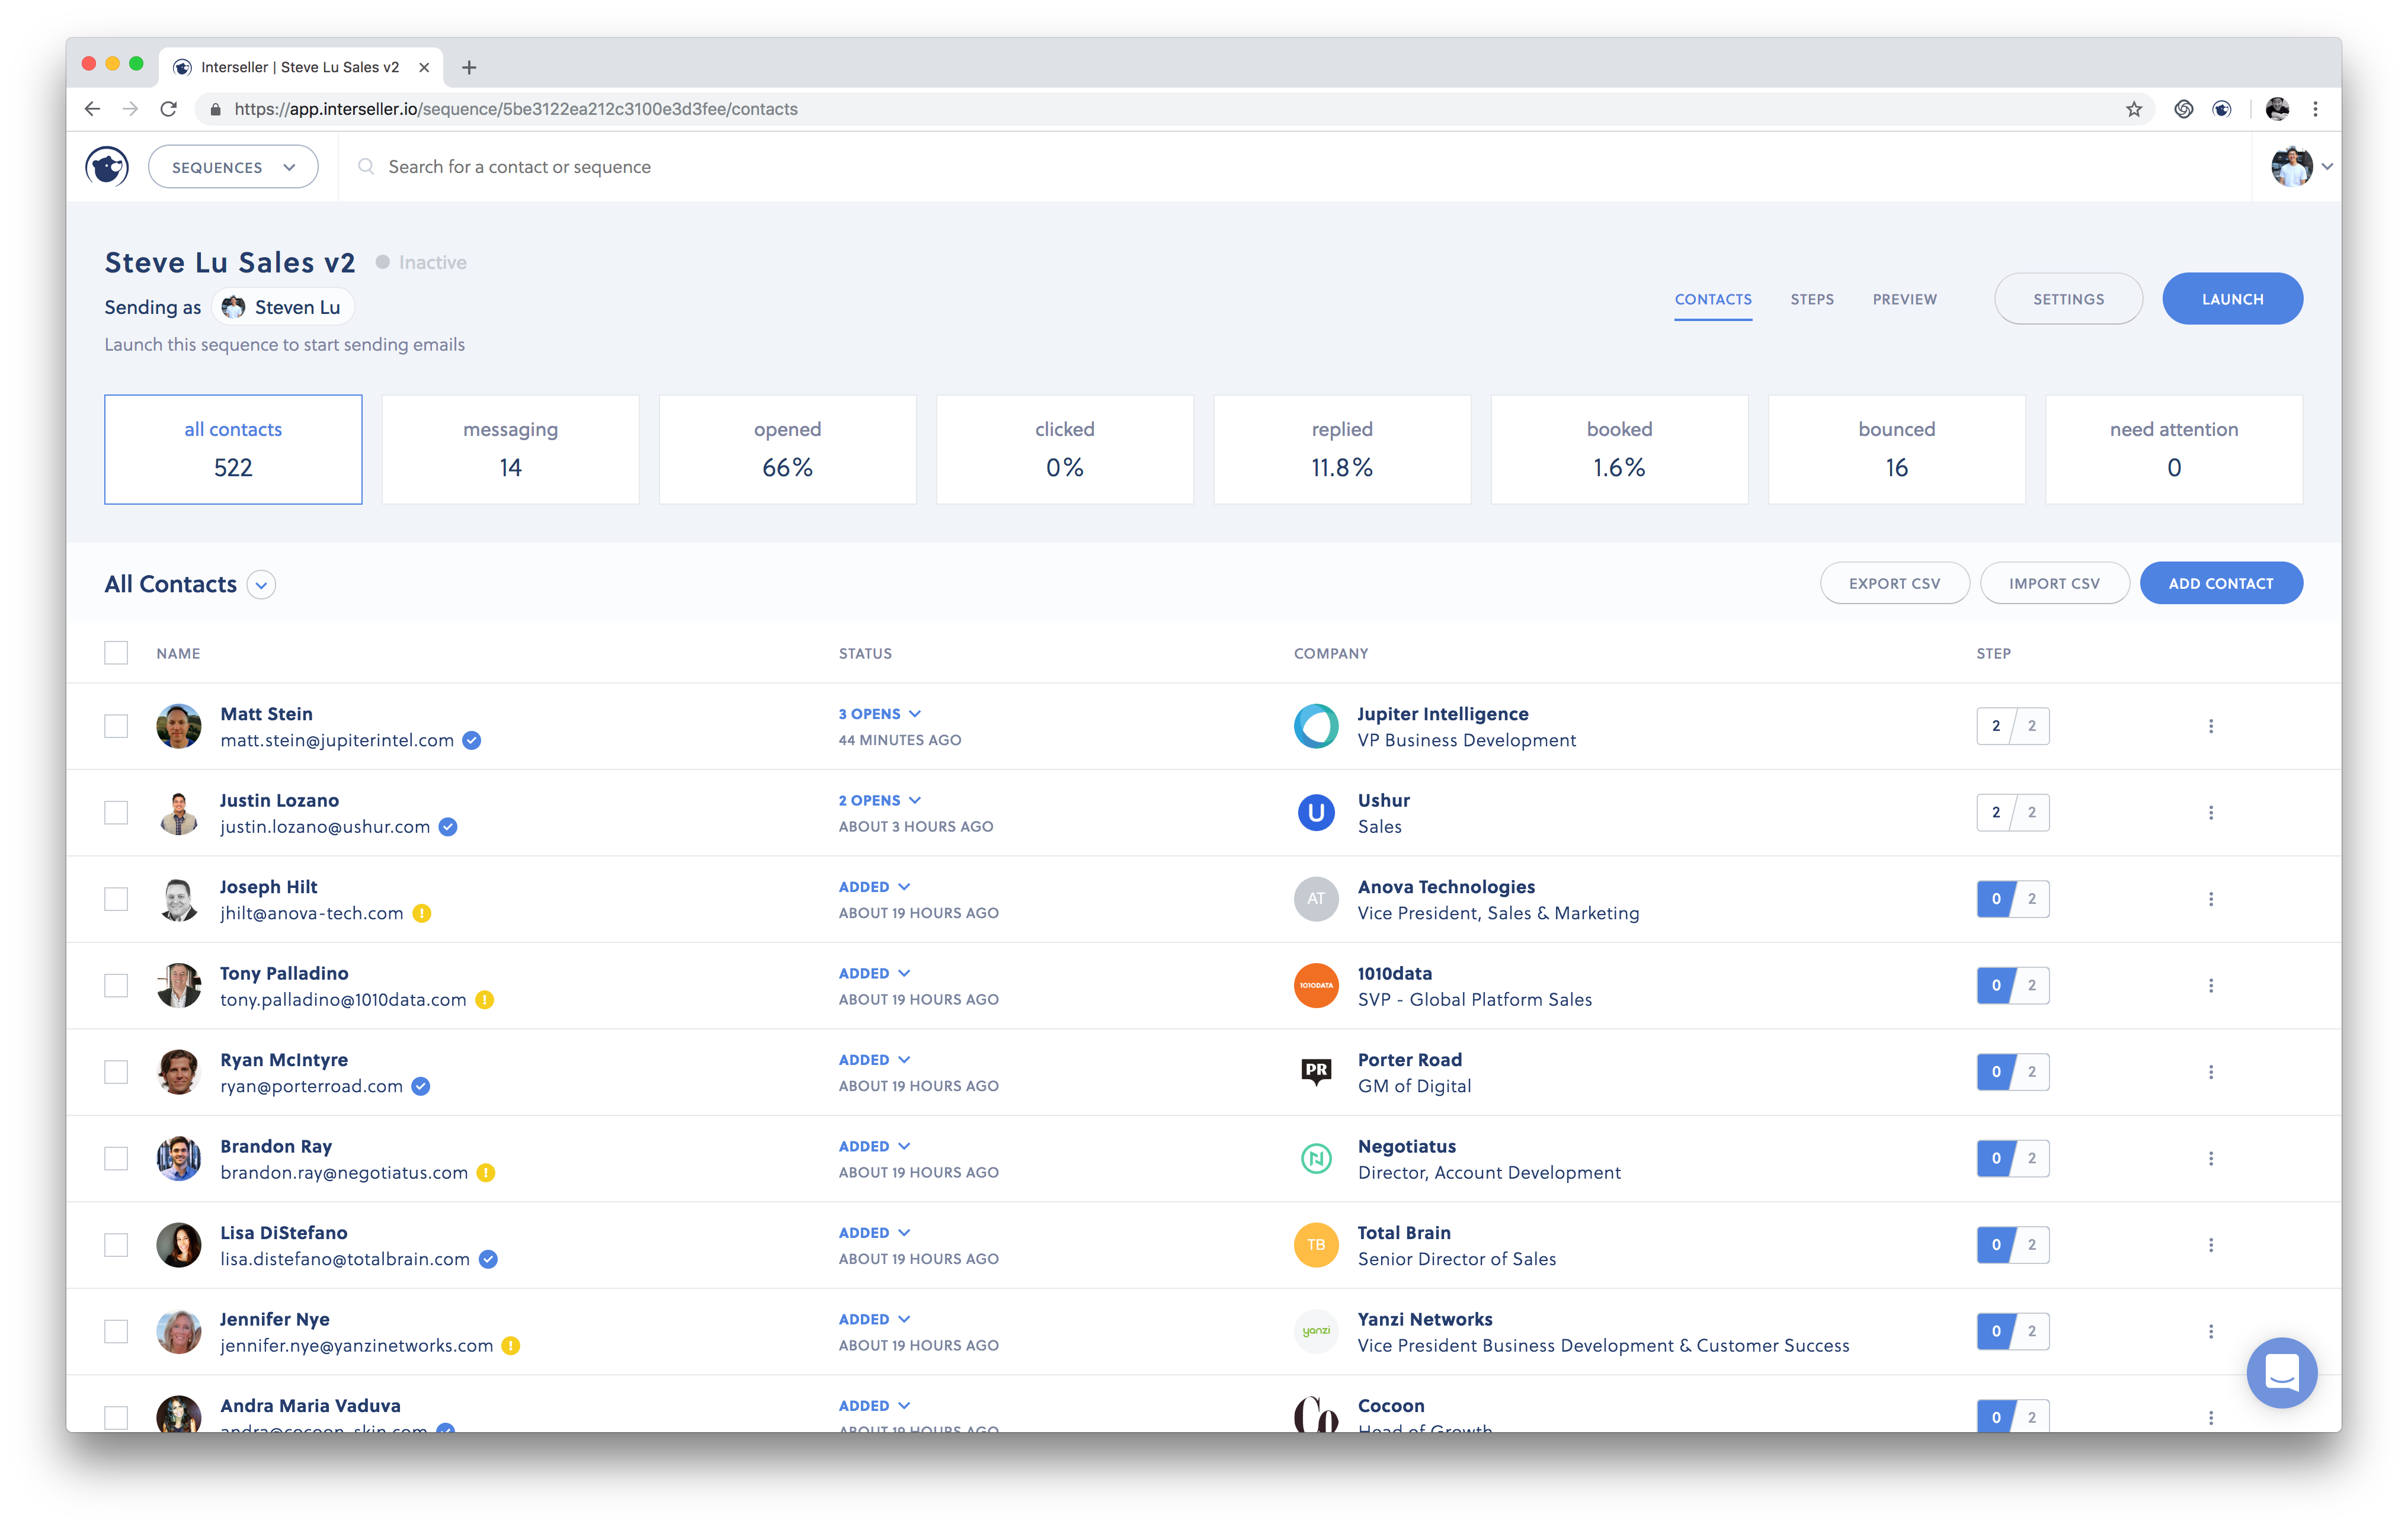Expand Lisa DiStefano's Added status
This screenshot has width=2408, height=1527.
pos(875,1233)
